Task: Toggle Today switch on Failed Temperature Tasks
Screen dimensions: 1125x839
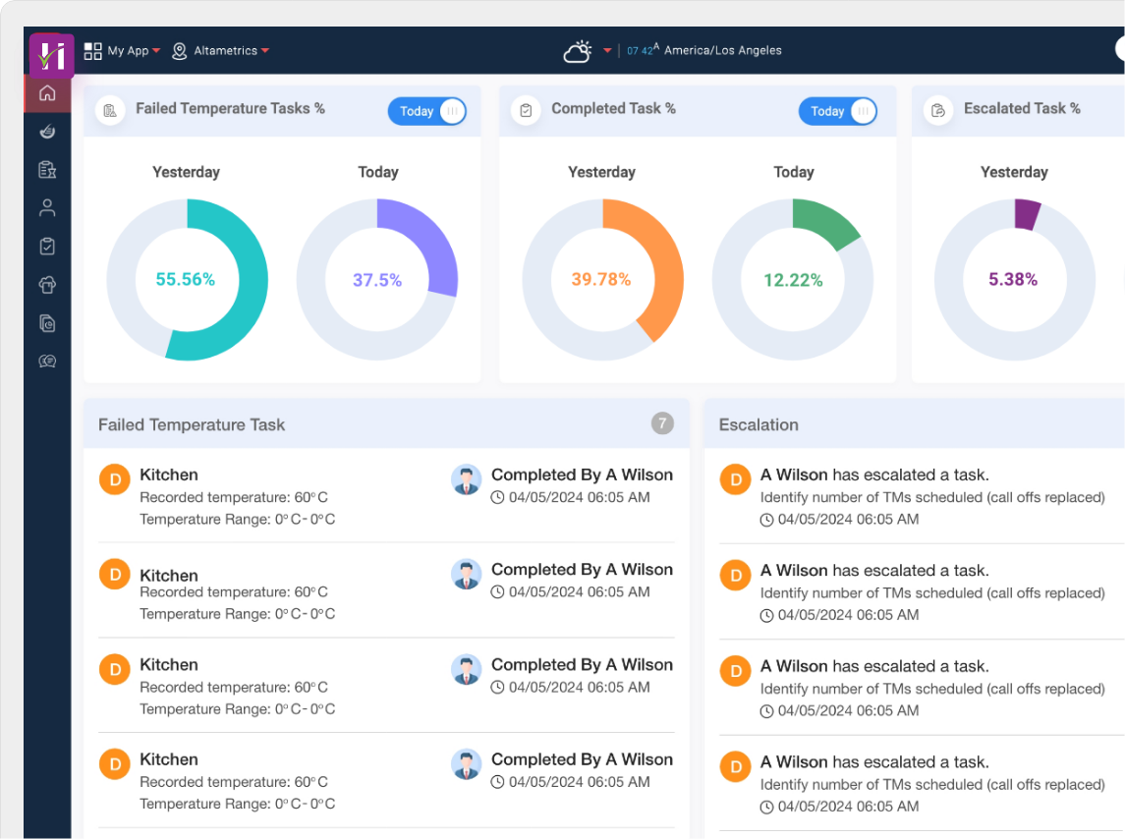Action: (x=427, y=111)
